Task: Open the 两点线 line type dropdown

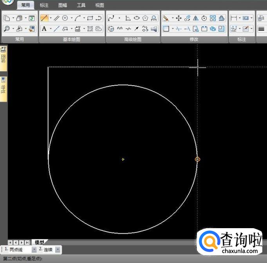Action: coord(34,250)
